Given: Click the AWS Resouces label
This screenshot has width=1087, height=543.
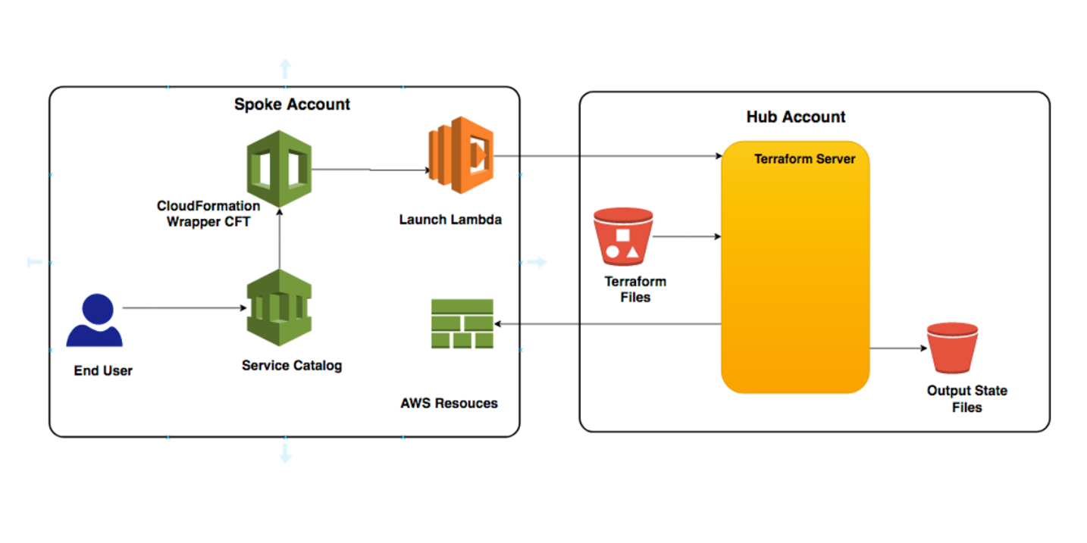Looking at the screenshot, I should click(x=450, y=404).
